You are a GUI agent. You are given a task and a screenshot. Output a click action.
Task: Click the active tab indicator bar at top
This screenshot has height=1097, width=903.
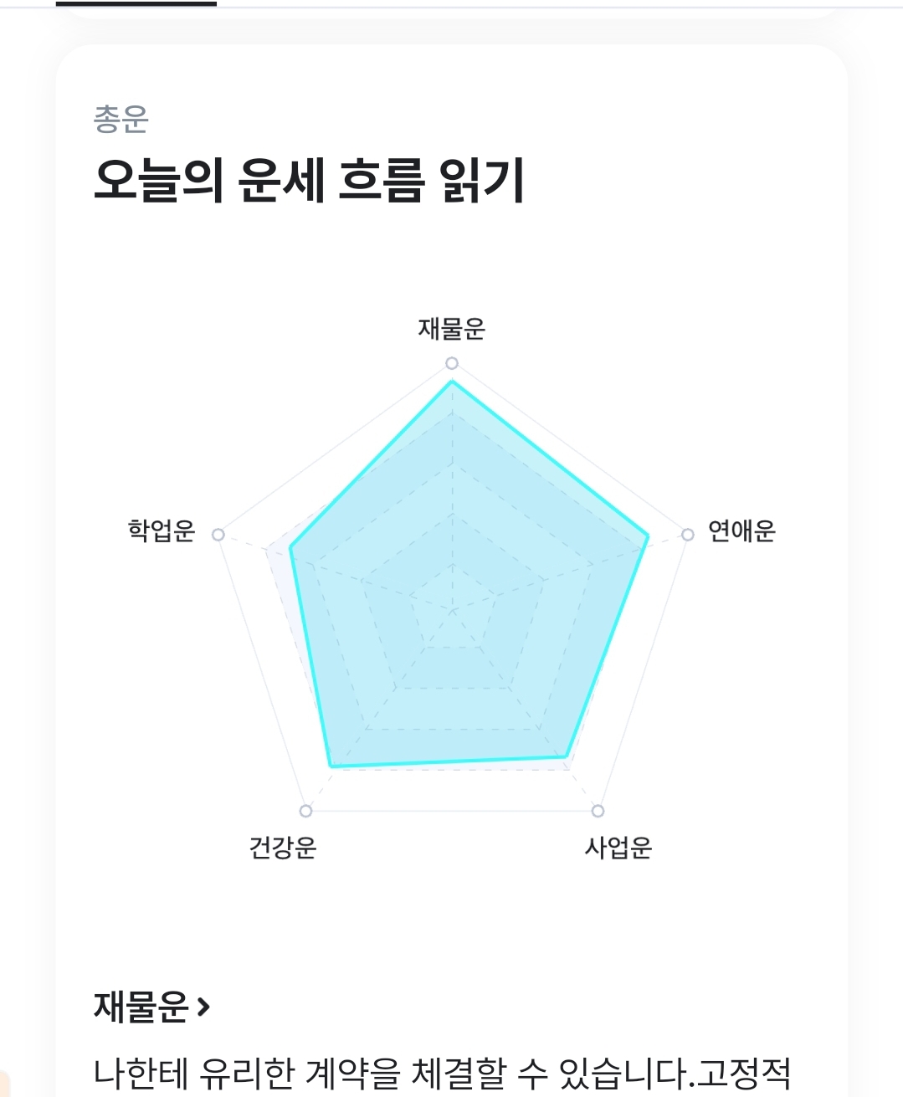click(x=136, y=3)
